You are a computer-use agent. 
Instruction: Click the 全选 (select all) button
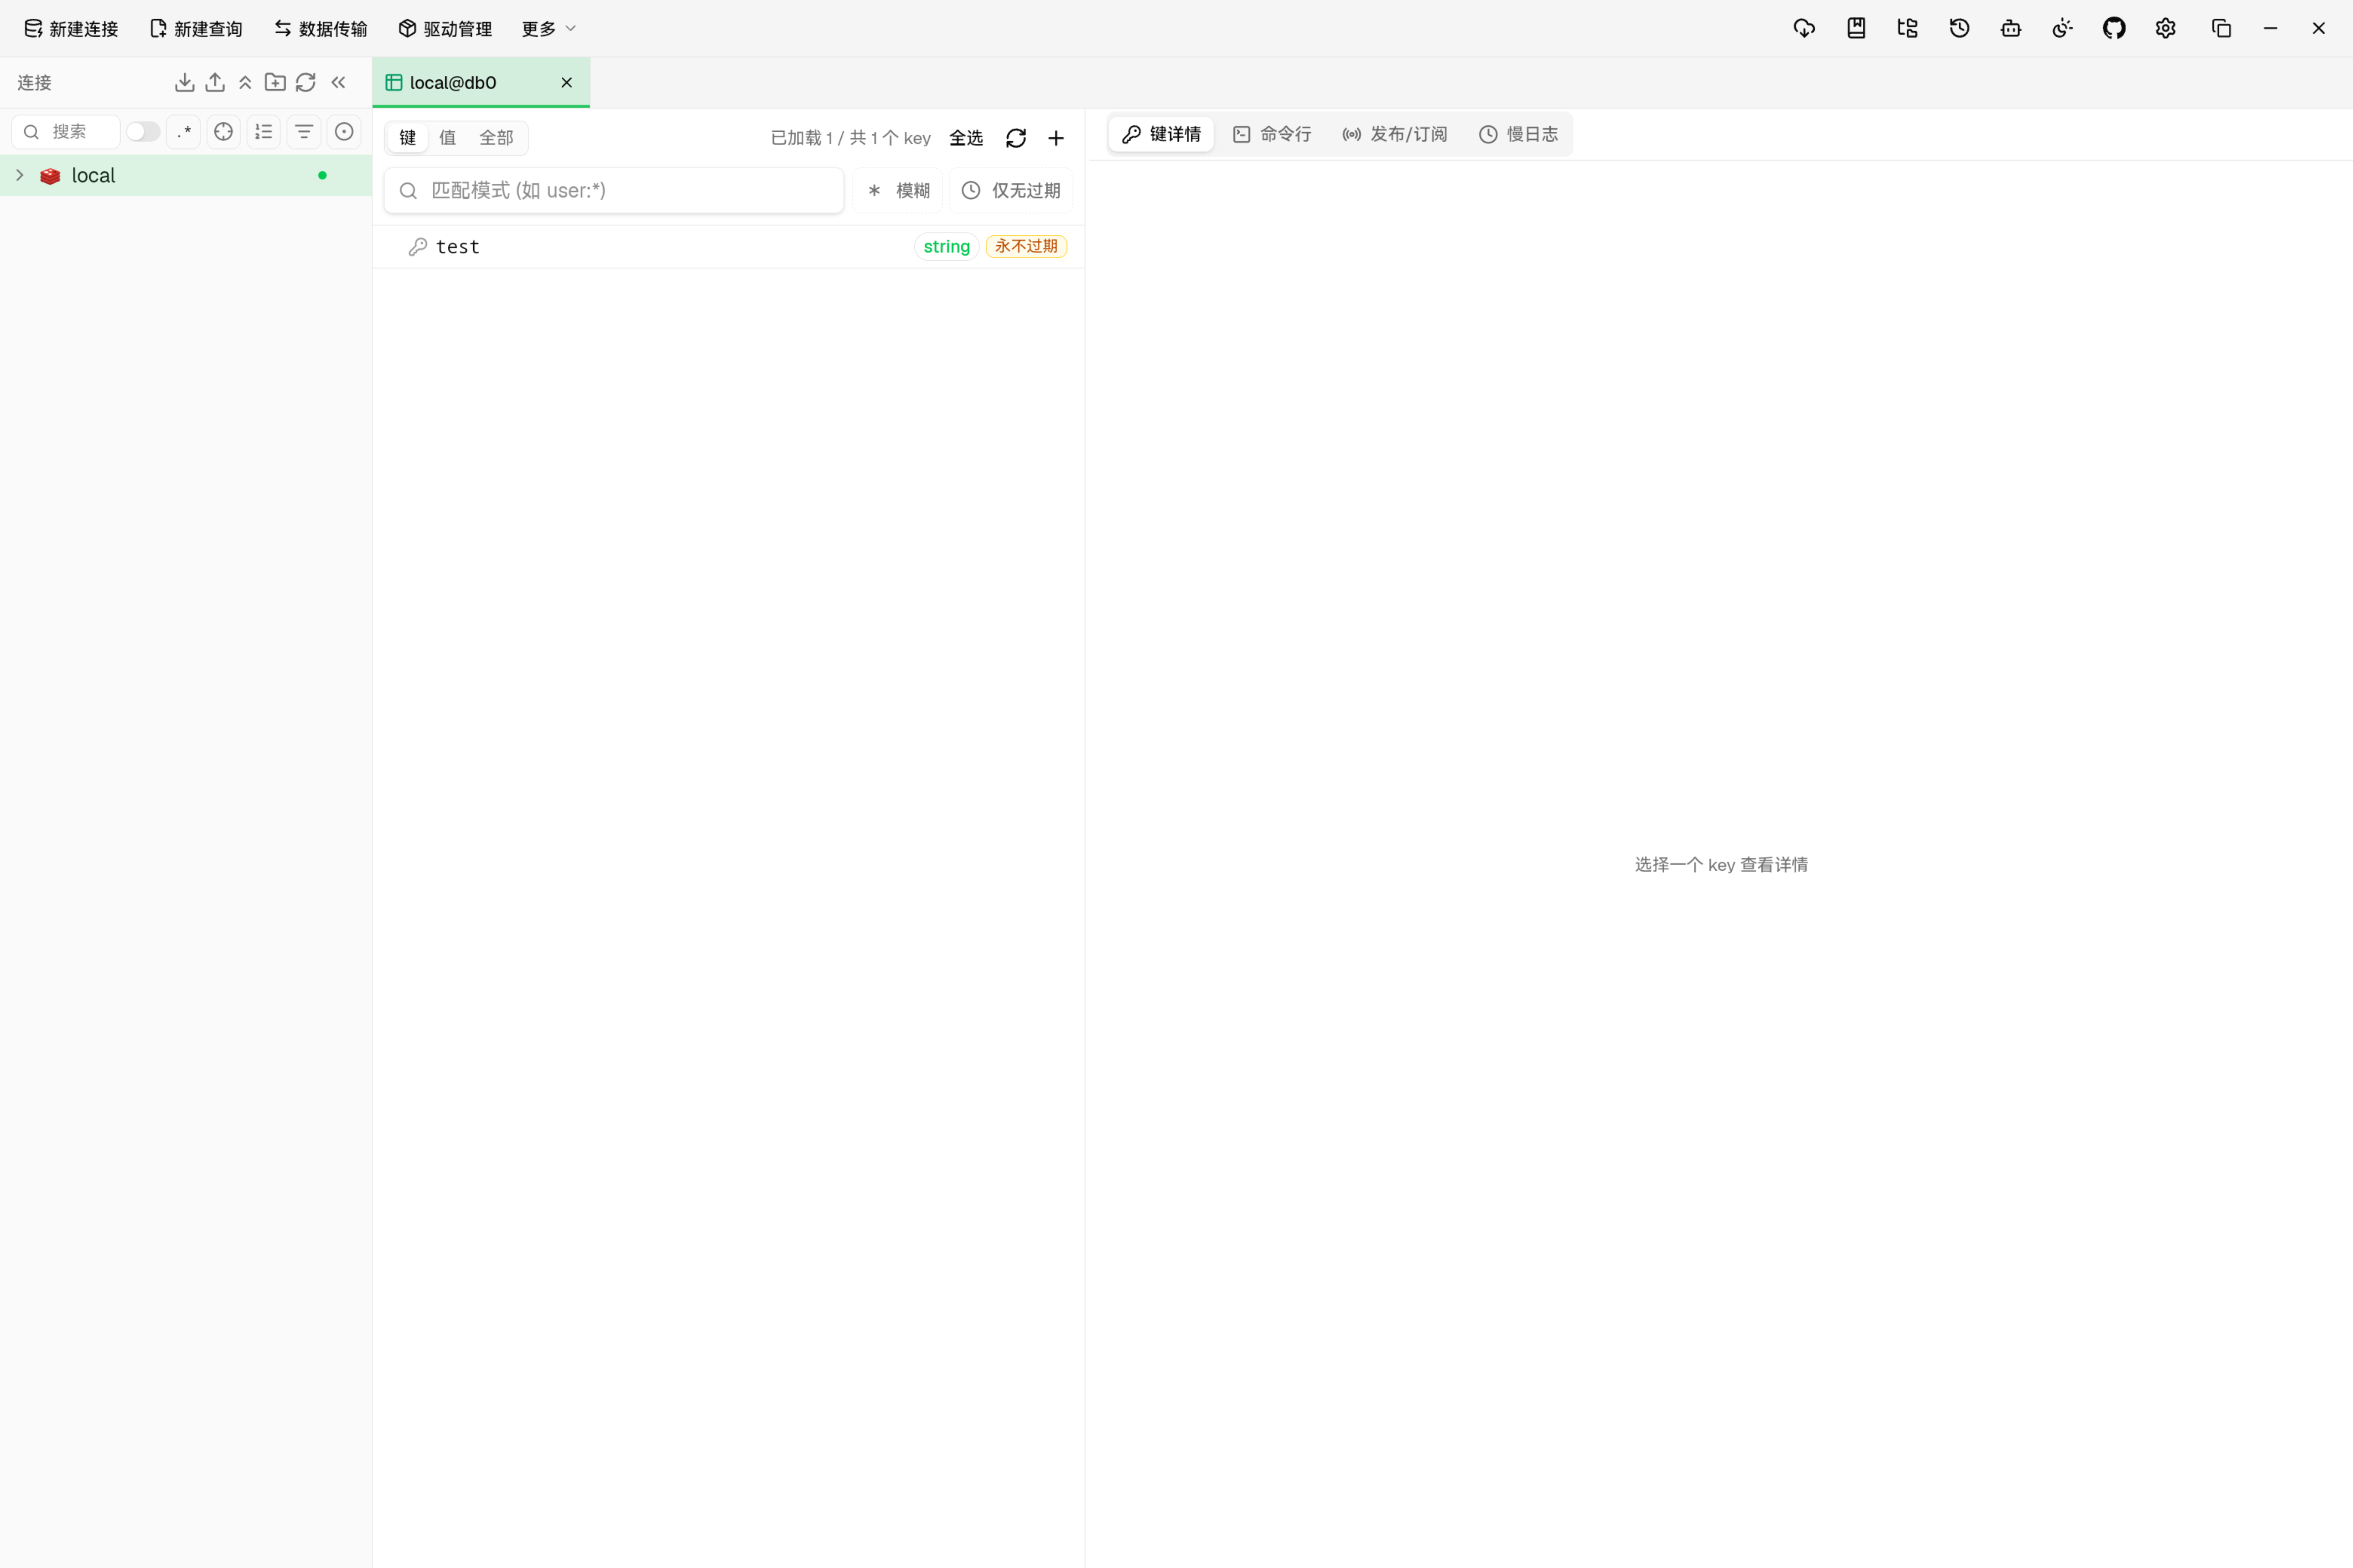tap(966, 138)
